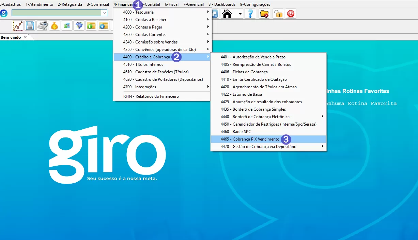The image size is (418, 240).
Task: Click the blue question mark help icon
Action: tap(250, 14)
